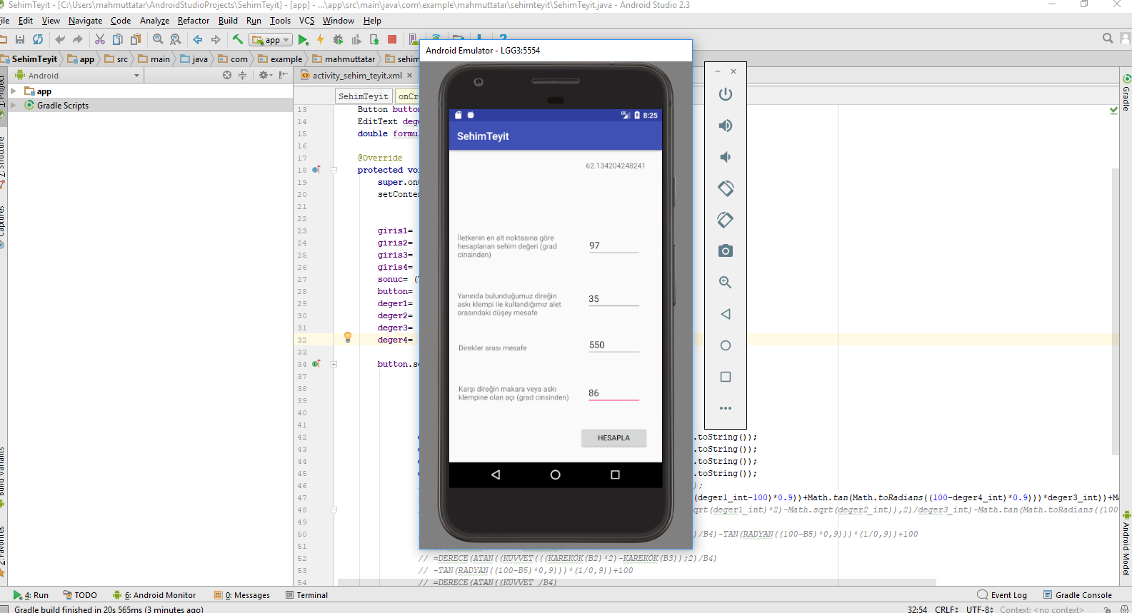Screen dimensions: 1132x613
Task: Raise emulator volume with volume up icon
Action: click(x=725, y=126)
